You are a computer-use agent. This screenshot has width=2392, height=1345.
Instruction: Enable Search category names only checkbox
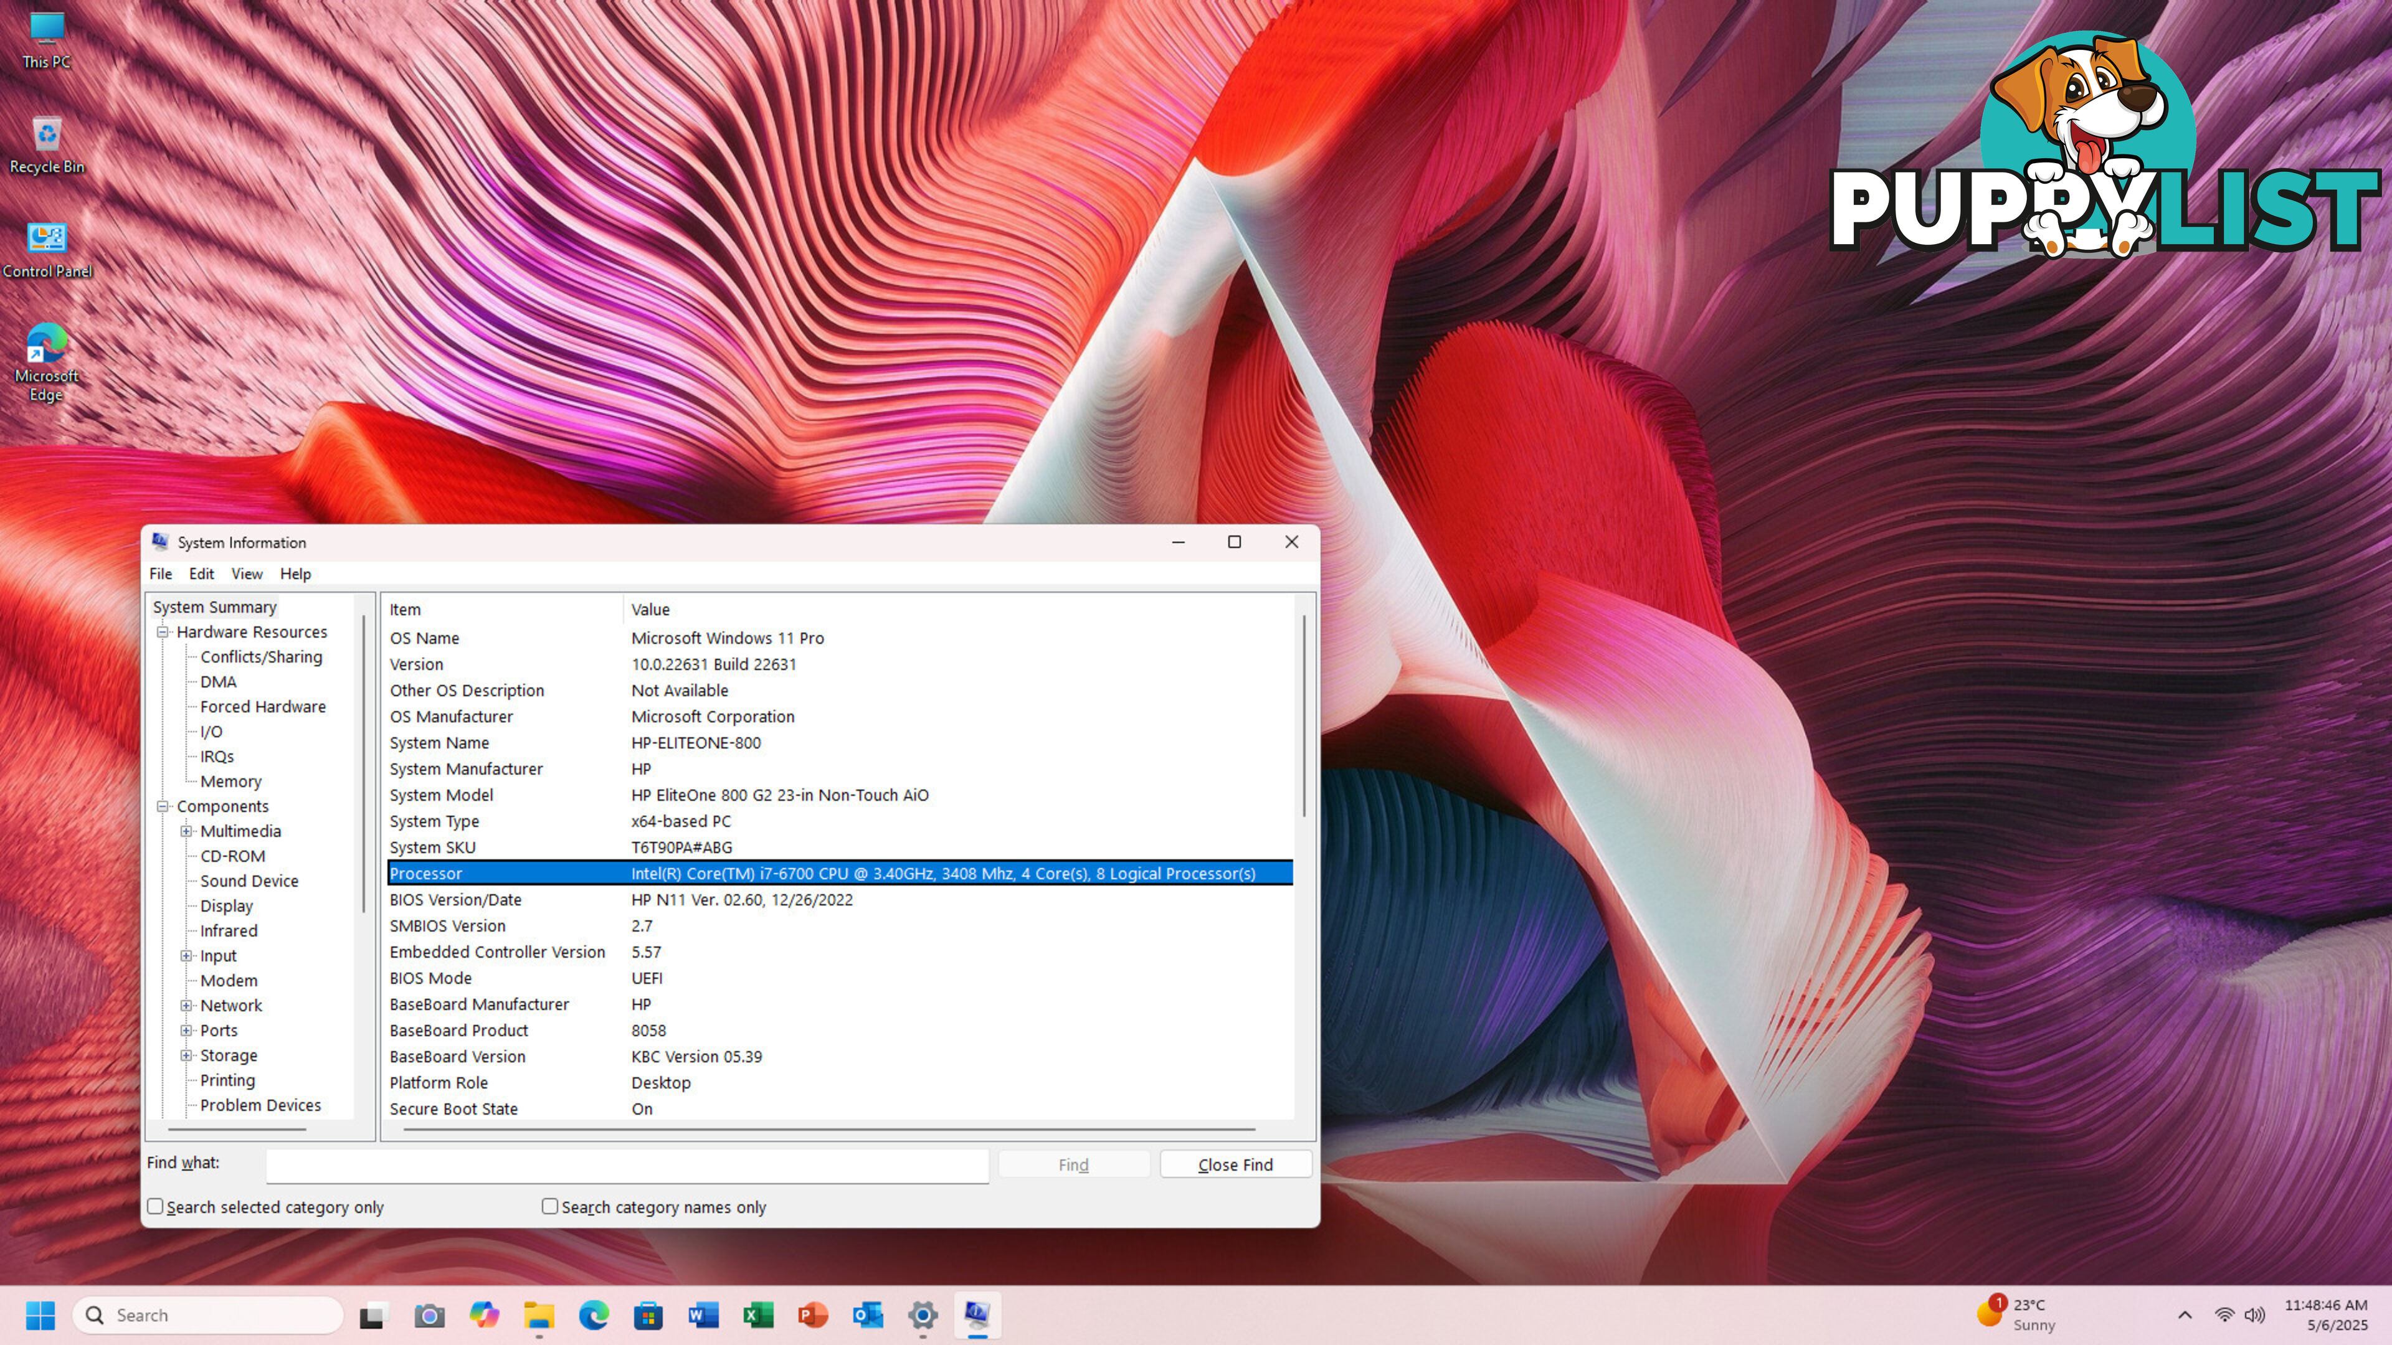tap(549, 1206)
